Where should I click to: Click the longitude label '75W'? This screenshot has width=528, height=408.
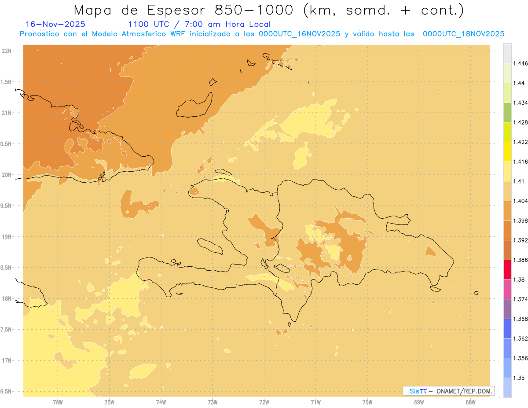(110, 402)
